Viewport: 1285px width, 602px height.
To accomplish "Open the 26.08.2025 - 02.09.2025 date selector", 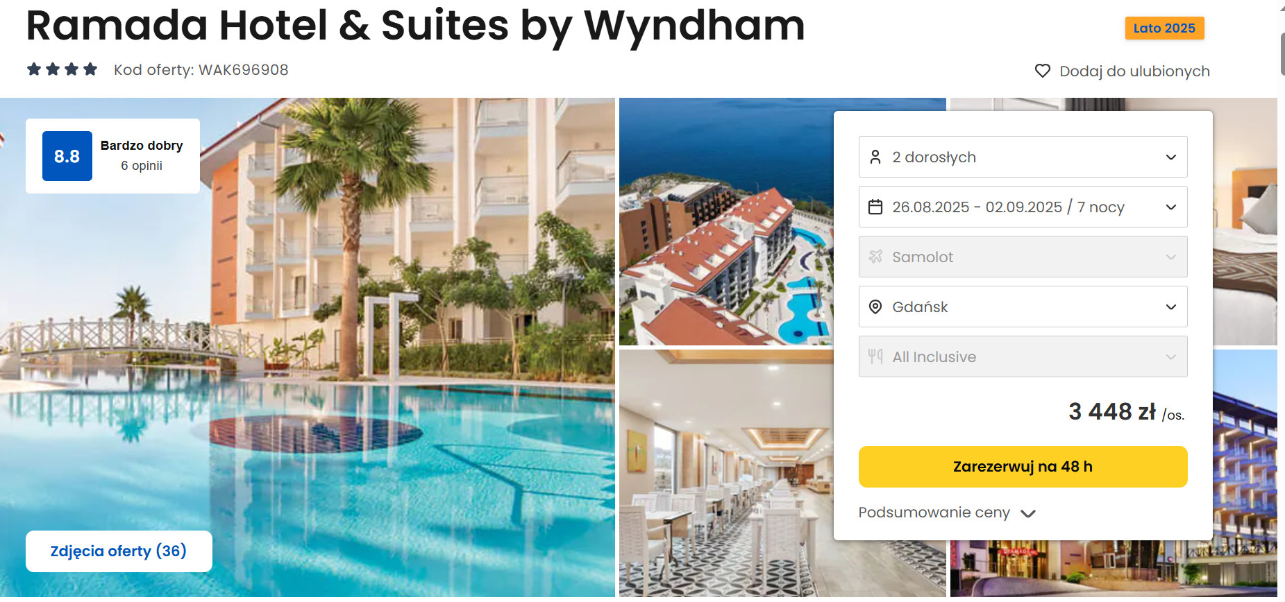I will click(1023, 207).
